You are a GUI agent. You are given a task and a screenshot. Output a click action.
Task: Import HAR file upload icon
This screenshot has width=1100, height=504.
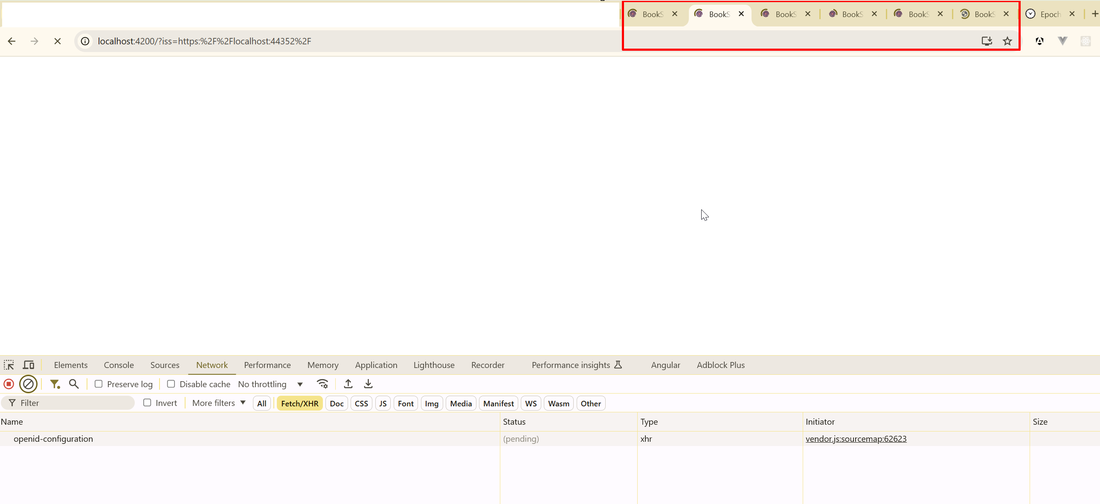[348, 384]
